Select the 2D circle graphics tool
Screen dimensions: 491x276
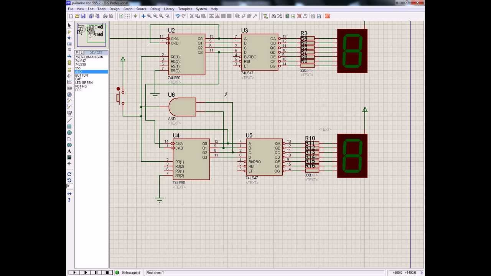(69, 133)
